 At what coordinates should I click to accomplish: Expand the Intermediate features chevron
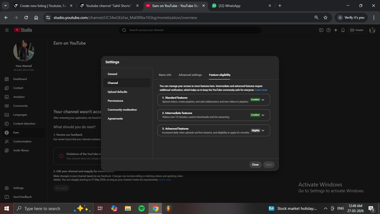[x=263, y=115]
